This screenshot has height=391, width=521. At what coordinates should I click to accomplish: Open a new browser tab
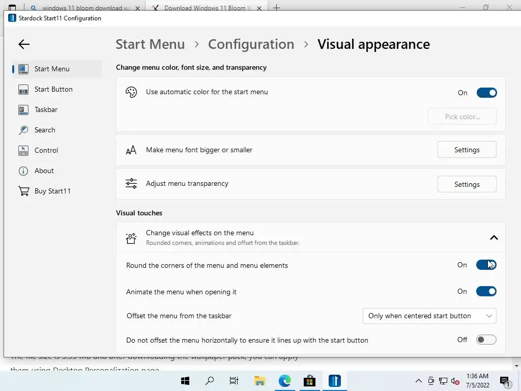point(276,7)
